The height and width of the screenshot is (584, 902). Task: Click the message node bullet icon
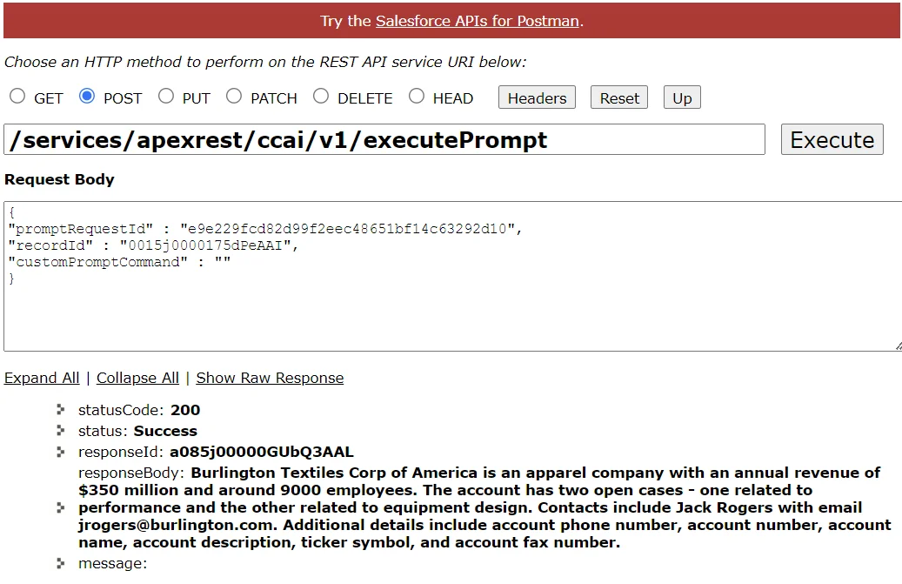(61, 563)
